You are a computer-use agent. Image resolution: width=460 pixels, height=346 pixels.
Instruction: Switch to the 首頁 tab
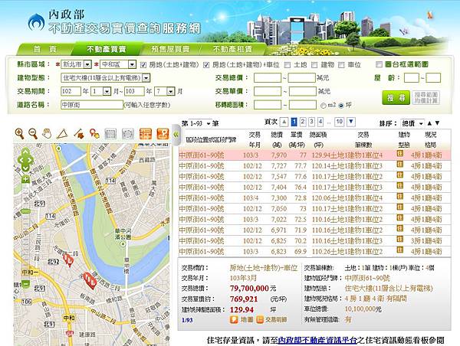pos(45,49)
